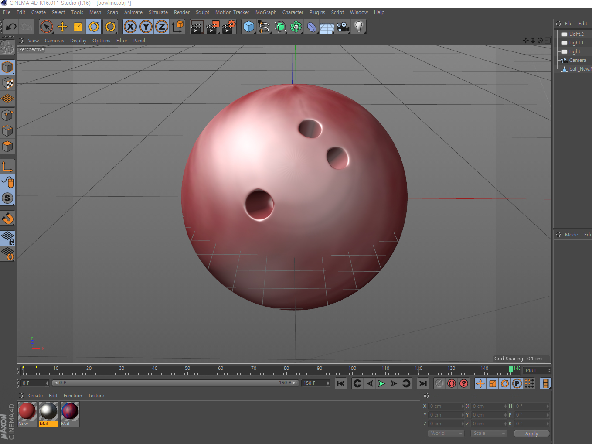Select the red New material thumbnail
Screen dimensions: 592x444
coord(27,411)
